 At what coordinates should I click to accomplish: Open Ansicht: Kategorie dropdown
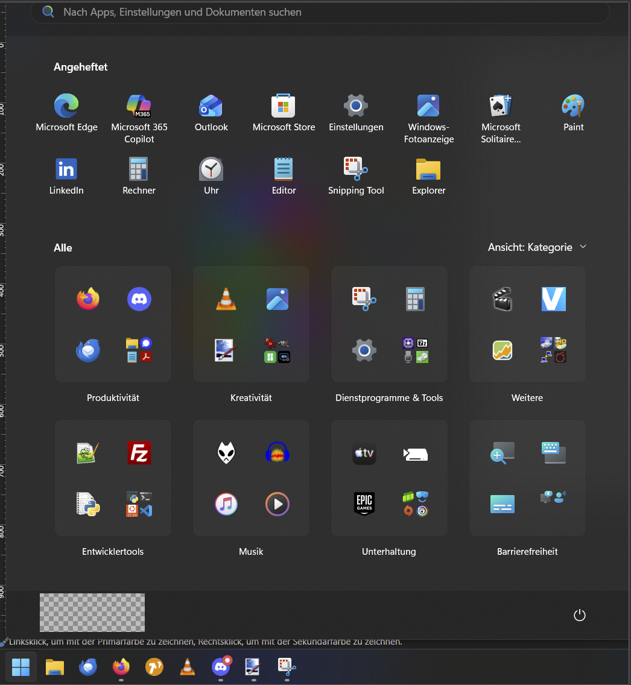537,247
